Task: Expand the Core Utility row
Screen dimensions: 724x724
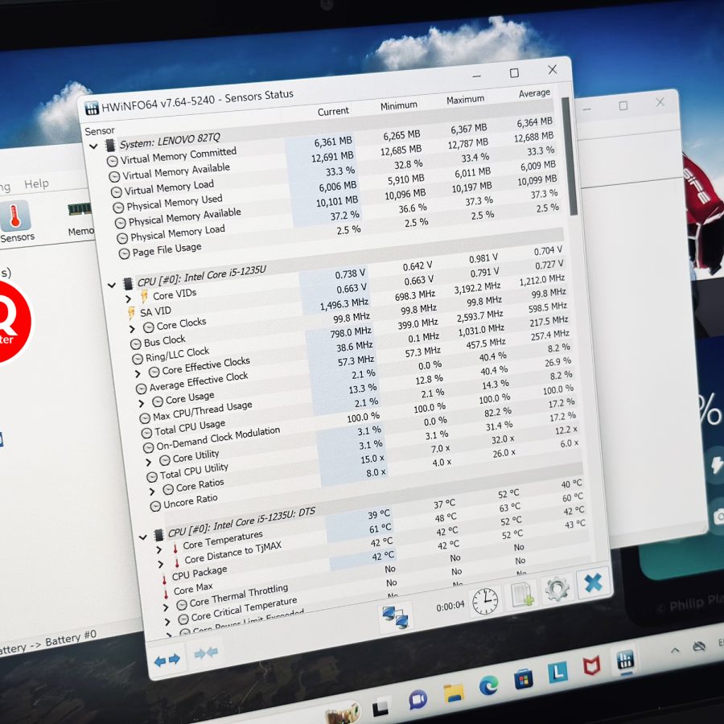Action: tap(148, 463)
